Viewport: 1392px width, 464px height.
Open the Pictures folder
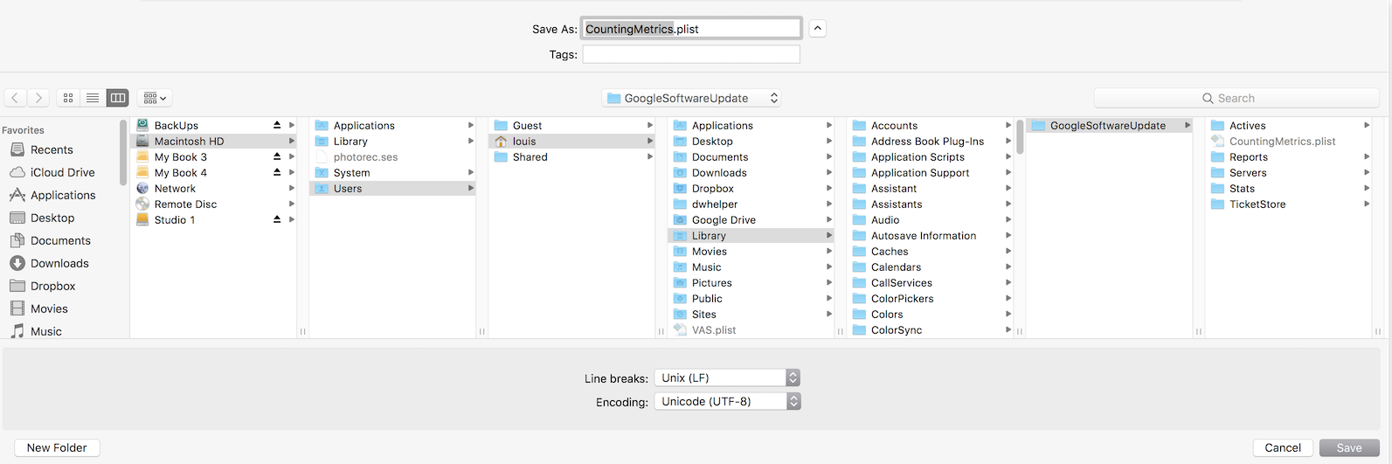tap(751, 282)
